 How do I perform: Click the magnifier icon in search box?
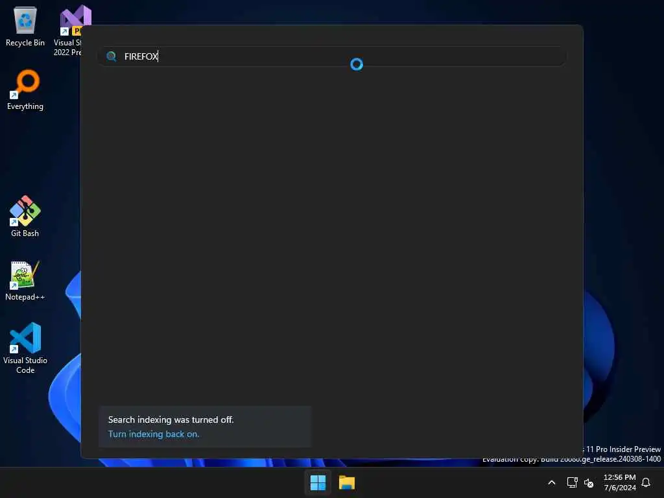(x=112, y=56)
